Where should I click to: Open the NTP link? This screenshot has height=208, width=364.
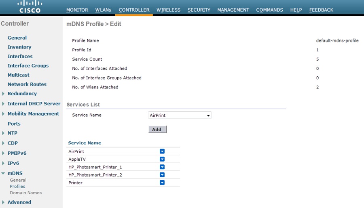tap(13, 133)
